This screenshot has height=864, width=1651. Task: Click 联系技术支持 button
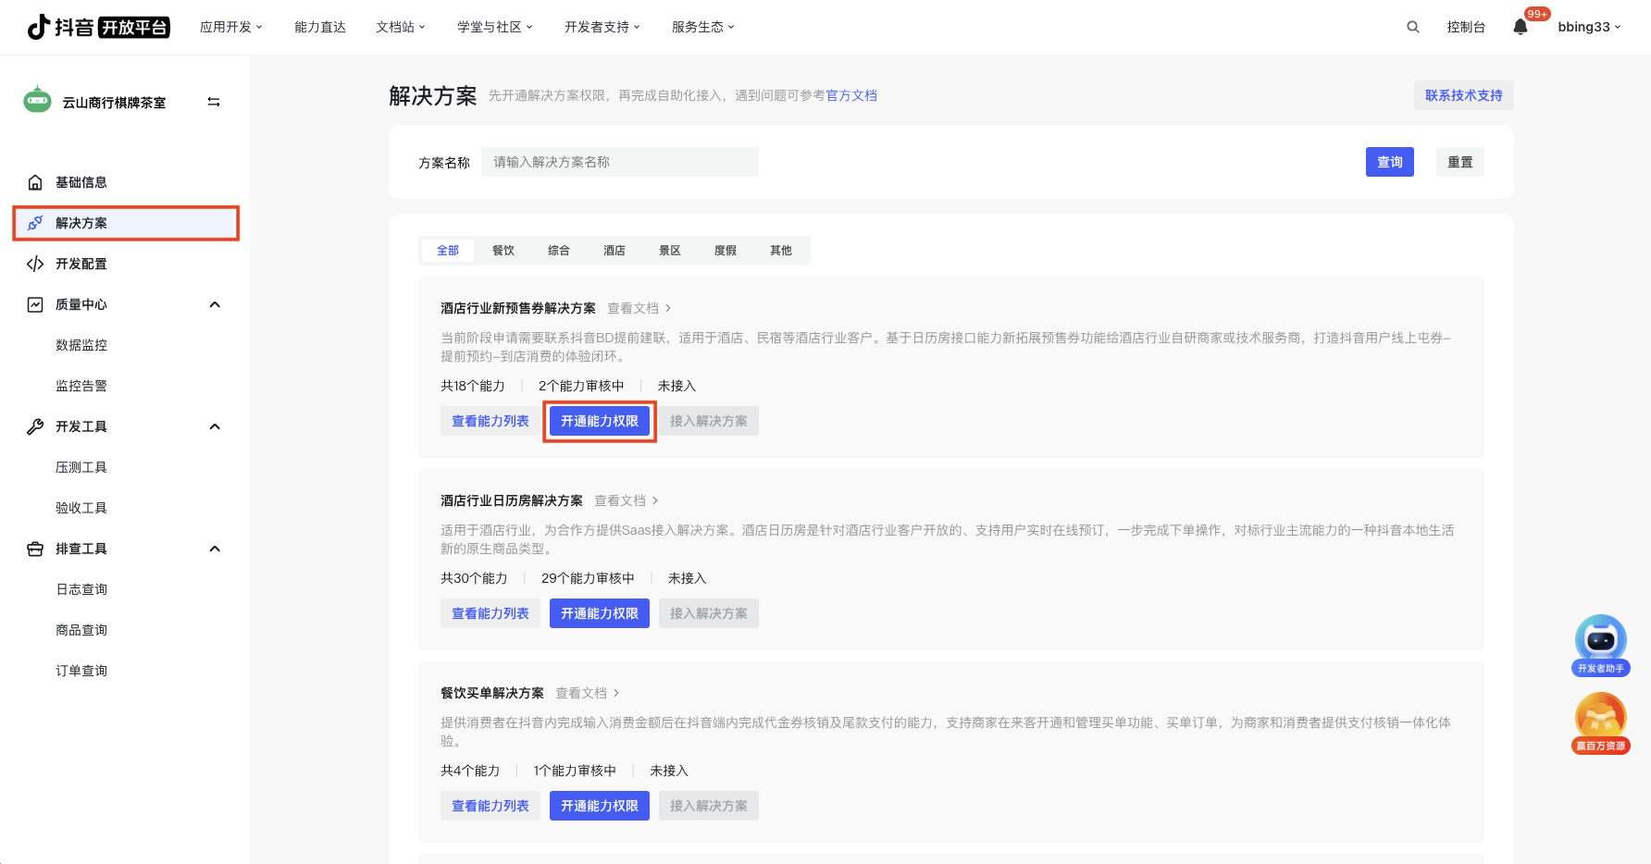click(1463, 95)
